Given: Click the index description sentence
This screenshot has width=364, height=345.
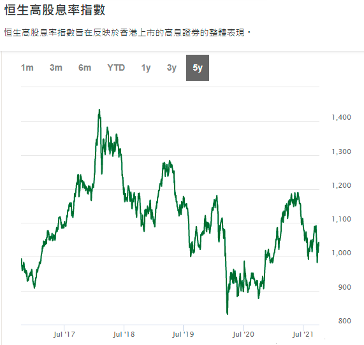Looking at the screenshot, I should [x=127, y=32].
